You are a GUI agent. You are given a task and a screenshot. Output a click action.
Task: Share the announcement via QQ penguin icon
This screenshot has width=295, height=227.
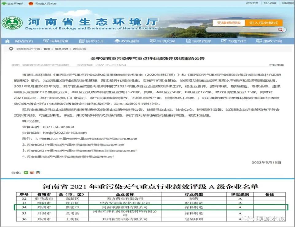(38, 172)
